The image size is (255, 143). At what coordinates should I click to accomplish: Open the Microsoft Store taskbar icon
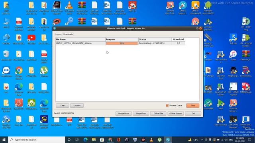pyautogui.click(x=102, y=140)
